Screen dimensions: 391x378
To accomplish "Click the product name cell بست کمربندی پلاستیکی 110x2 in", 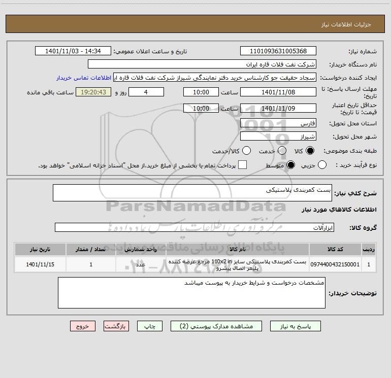I will 238,265.
